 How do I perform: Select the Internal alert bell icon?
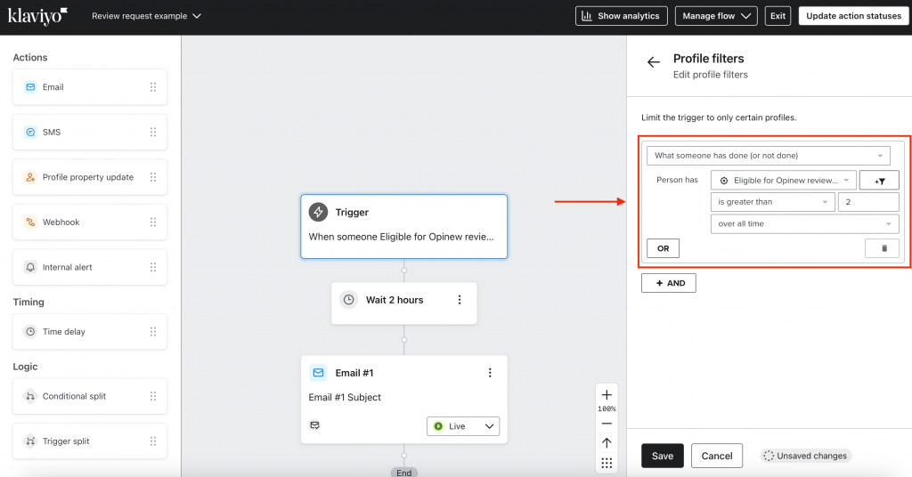(x=30, y=267)
